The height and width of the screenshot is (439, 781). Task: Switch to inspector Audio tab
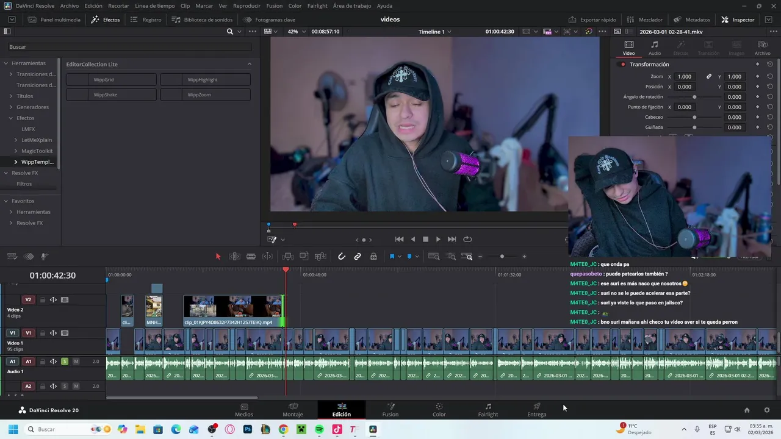[655, 48]
